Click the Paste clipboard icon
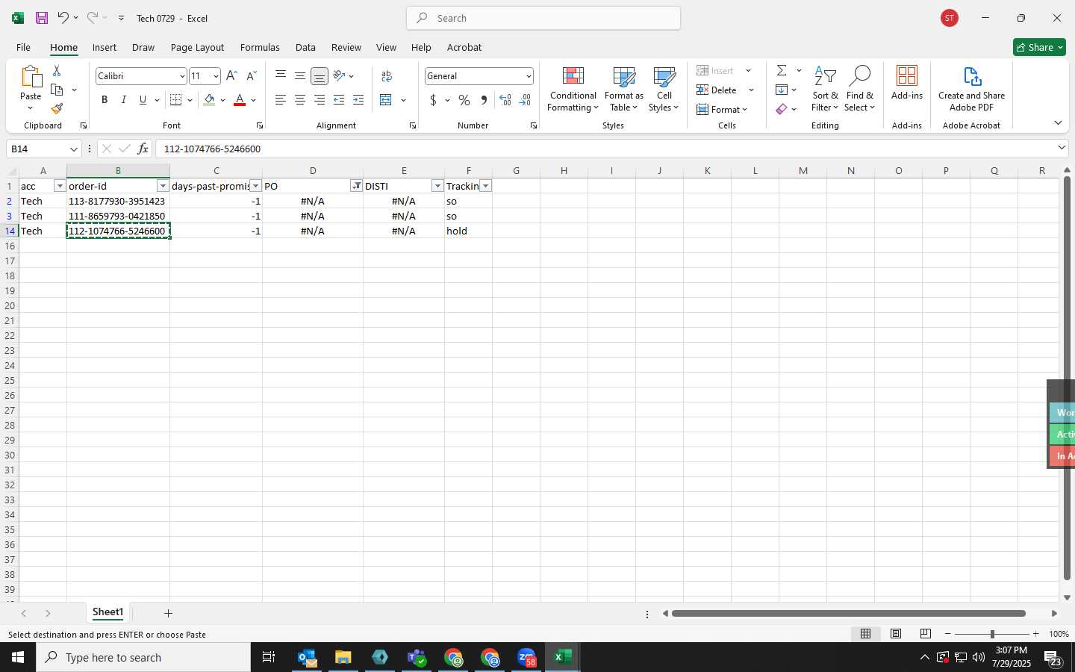This screenshot has height=672, width=1075. (31, 76)
